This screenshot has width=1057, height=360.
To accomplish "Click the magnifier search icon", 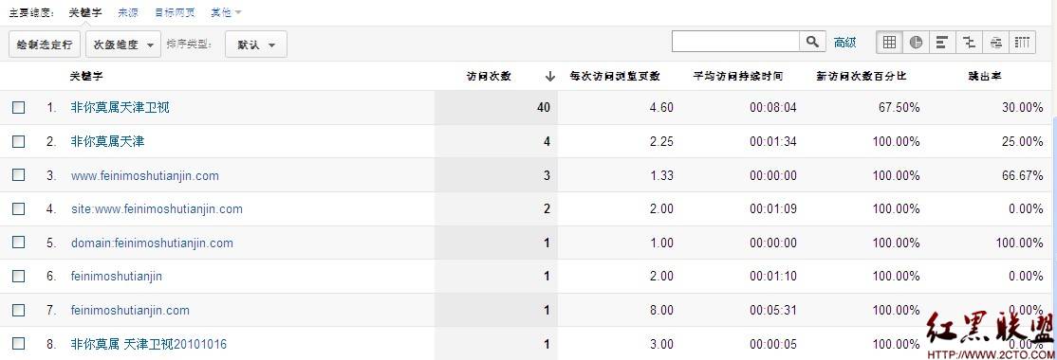I will [x=812, y=42].
